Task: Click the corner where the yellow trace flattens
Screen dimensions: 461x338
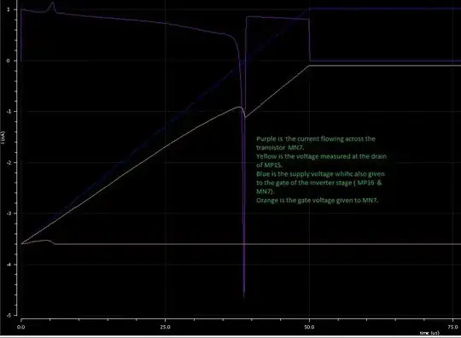Action: pyautogui.click(x=309, y=66)
